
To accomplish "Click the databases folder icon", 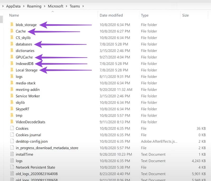I will pyautogui.click(x=12, y=44).
